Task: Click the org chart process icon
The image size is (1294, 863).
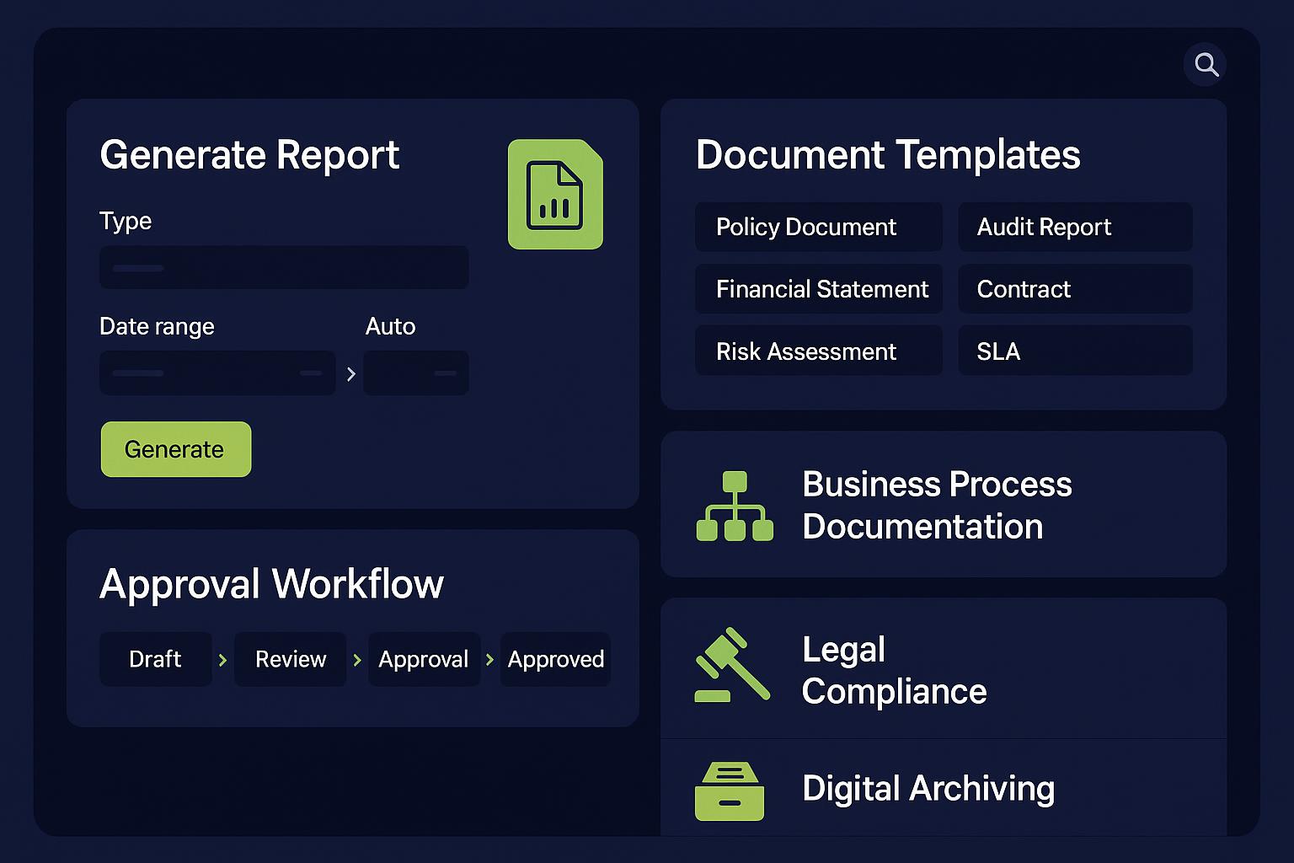Action: (735, 506)
